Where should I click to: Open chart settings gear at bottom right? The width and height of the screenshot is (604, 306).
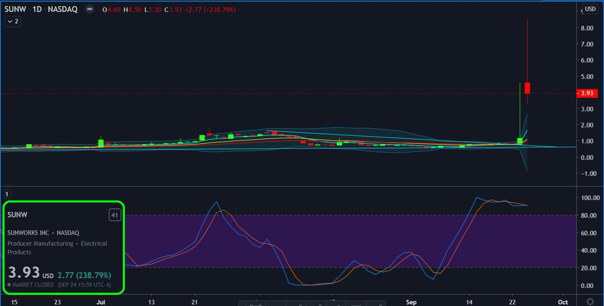[589, 301]
